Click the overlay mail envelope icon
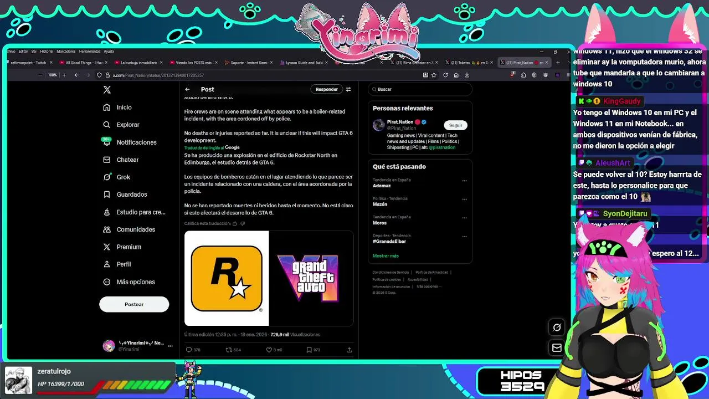 [x=557, y=348]
